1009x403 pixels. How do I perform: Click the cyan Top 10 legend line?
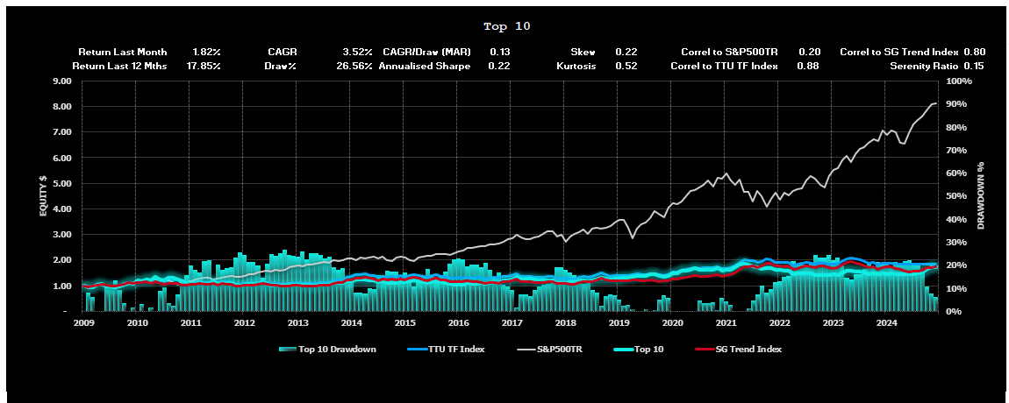(x=622, y=349)
